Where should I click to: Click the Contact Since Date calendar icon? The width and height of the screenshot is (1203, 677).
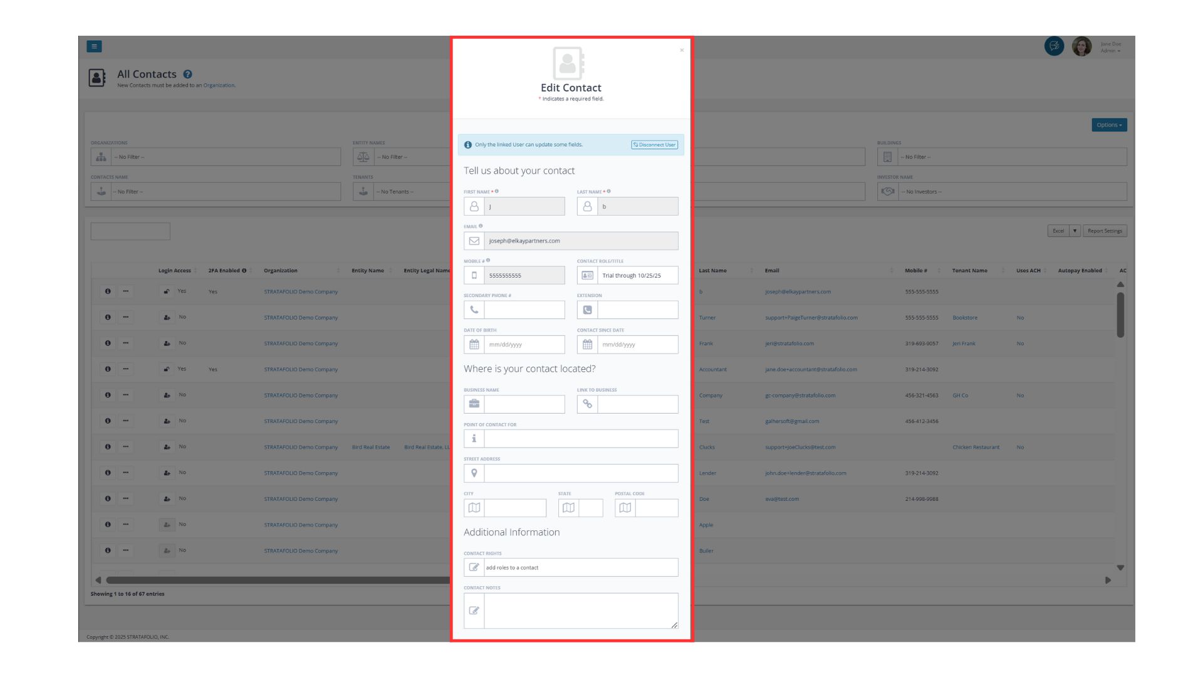[587, 344]
